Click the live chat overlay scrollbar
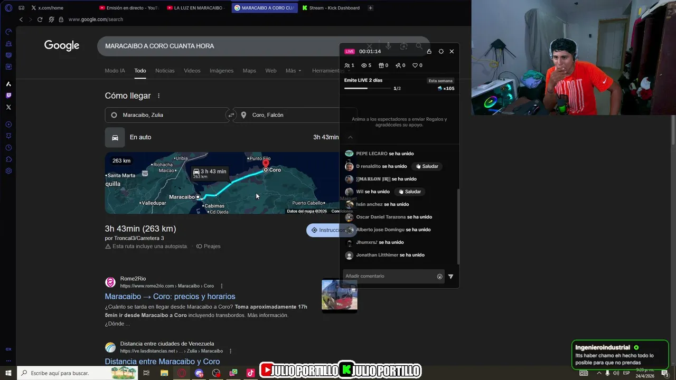This screenshot has width=676, height=380. 458,226
